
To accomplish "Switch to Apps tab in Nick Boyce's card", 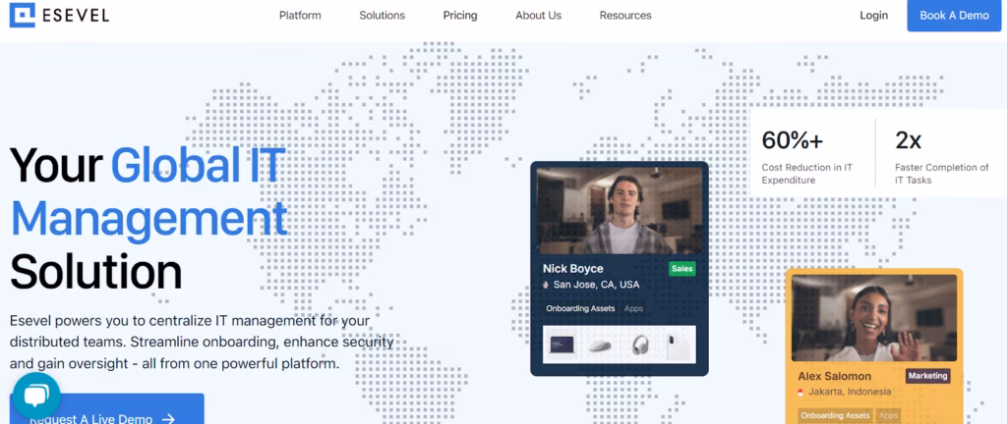I will click(x=634, y=309).
